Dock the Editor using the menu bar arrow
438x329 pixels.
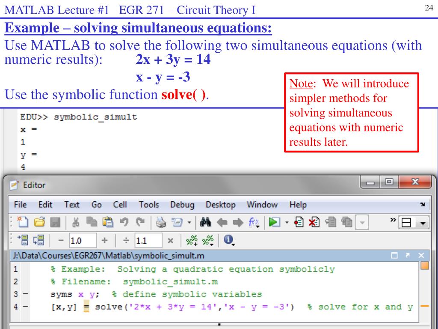pyautogui.click(x=422, y=204)
